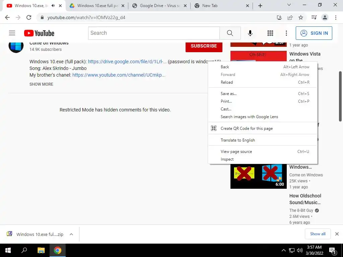Choose Inspect in the context menu

point(263,159)
